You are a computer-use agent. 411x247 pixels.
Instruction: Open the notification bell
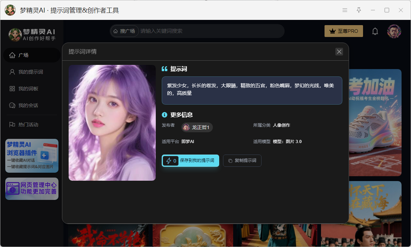(375, 31)
